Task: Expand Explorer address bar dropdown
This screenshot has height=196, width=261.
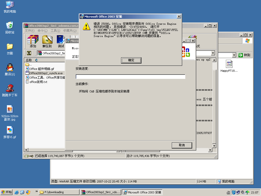Action: click(234, 55)
